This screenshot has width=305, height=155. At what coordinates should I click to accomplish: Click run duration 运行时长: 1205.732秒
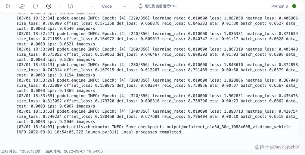pos(21,151)
